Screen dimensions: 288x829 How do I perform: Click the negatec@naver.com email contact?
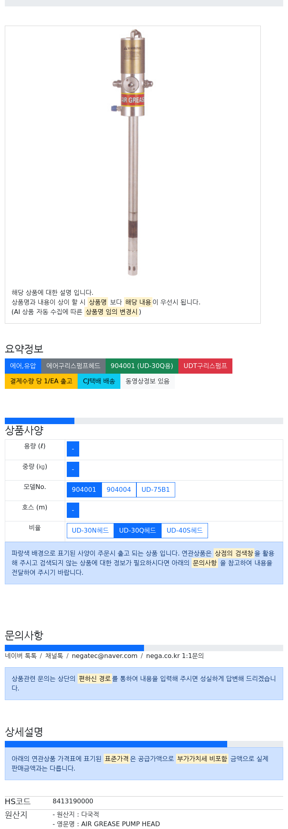click(x=104, y=656)
